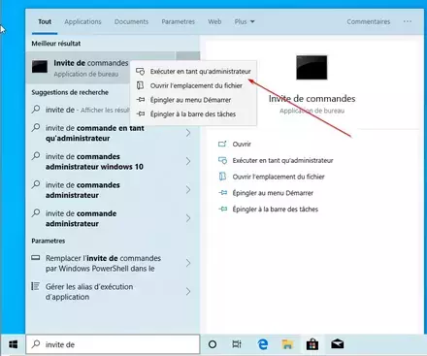Viewport: 427px width, 356px height.
Task: Expand the "Gérer les alias d'exécution" chevron
Action: pyautogui.click(x=188, y=292)
